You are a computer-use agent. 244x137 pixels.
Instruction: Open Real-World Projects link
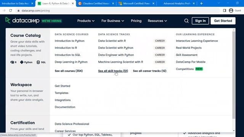(x=189, y=48)
